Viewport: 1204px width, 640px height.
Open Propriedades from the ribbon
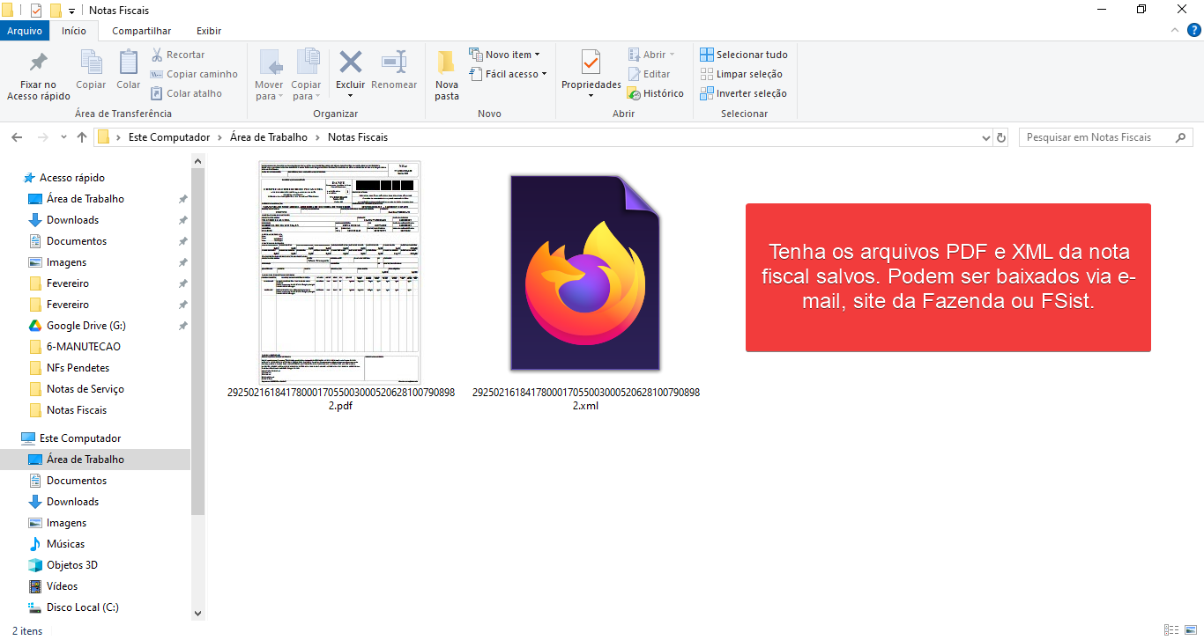tap(591, 63)
